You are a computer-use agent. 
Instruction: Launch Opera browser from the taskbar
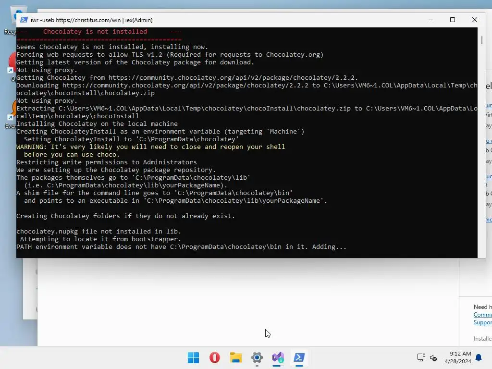point(215,357)
